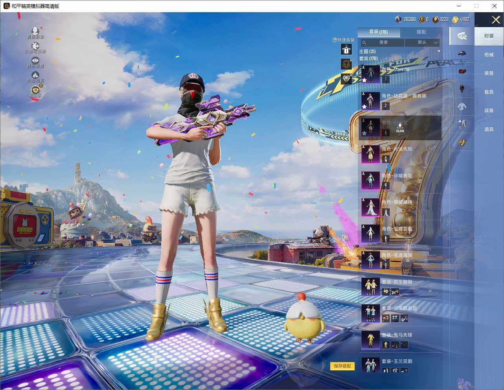Switch to the 套装(178) tab
This screenshot has height=390, width=504.
click(379, 32)
